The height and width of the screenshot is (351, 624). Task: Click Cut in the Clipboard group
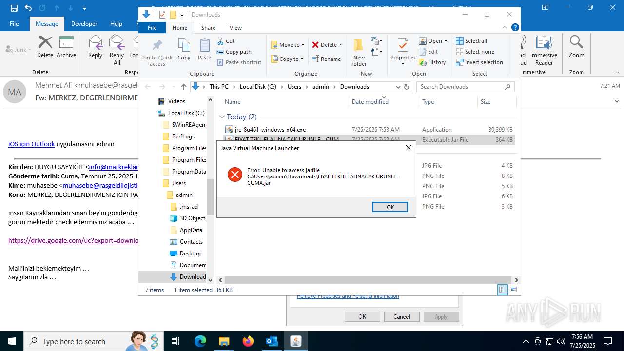pyautogui.click(x=226, y=41)
